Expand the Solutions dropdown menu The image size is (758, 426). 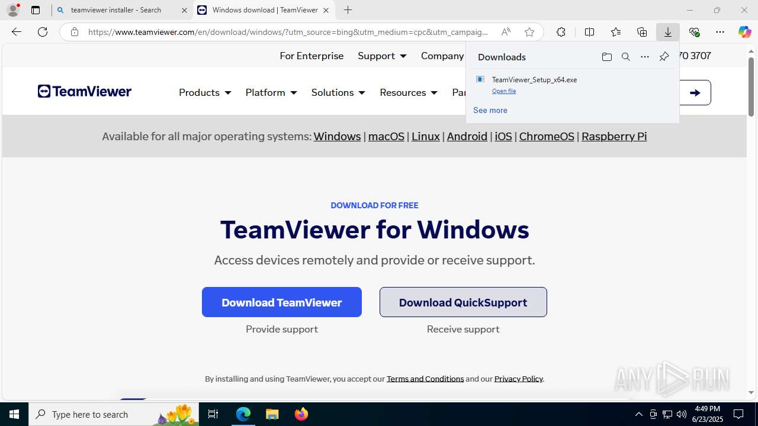pyautogui.click(x=338, y=92)
